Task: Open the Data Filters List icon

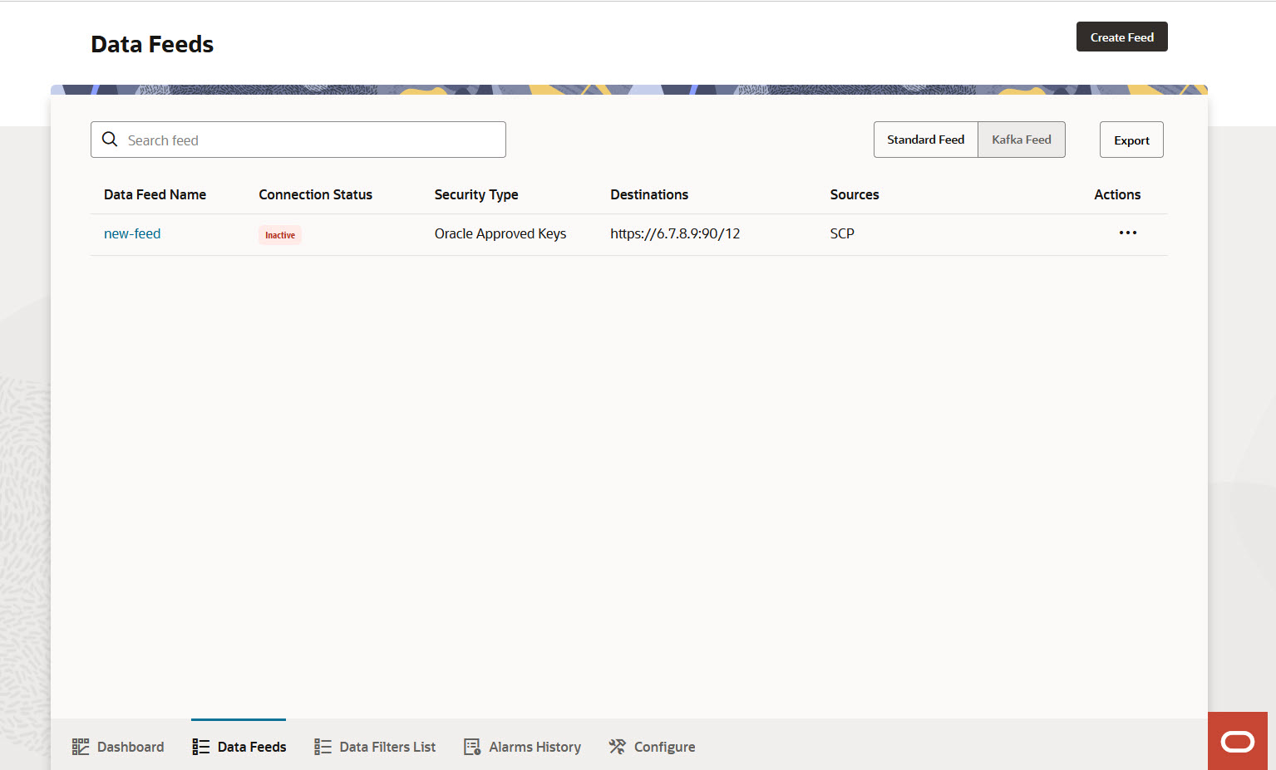Action: click(322, 746)
